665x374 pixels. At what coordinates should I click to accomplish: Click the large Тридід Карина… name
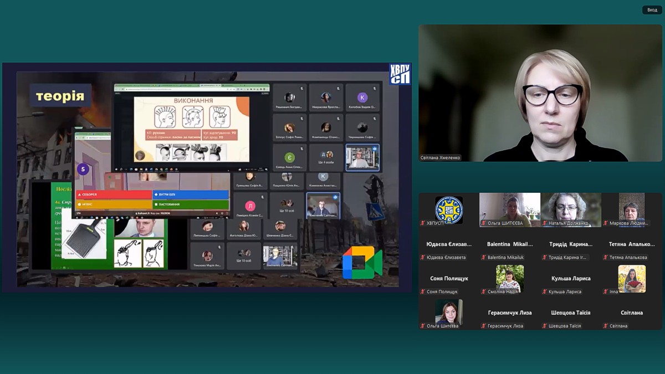[571, 244]
